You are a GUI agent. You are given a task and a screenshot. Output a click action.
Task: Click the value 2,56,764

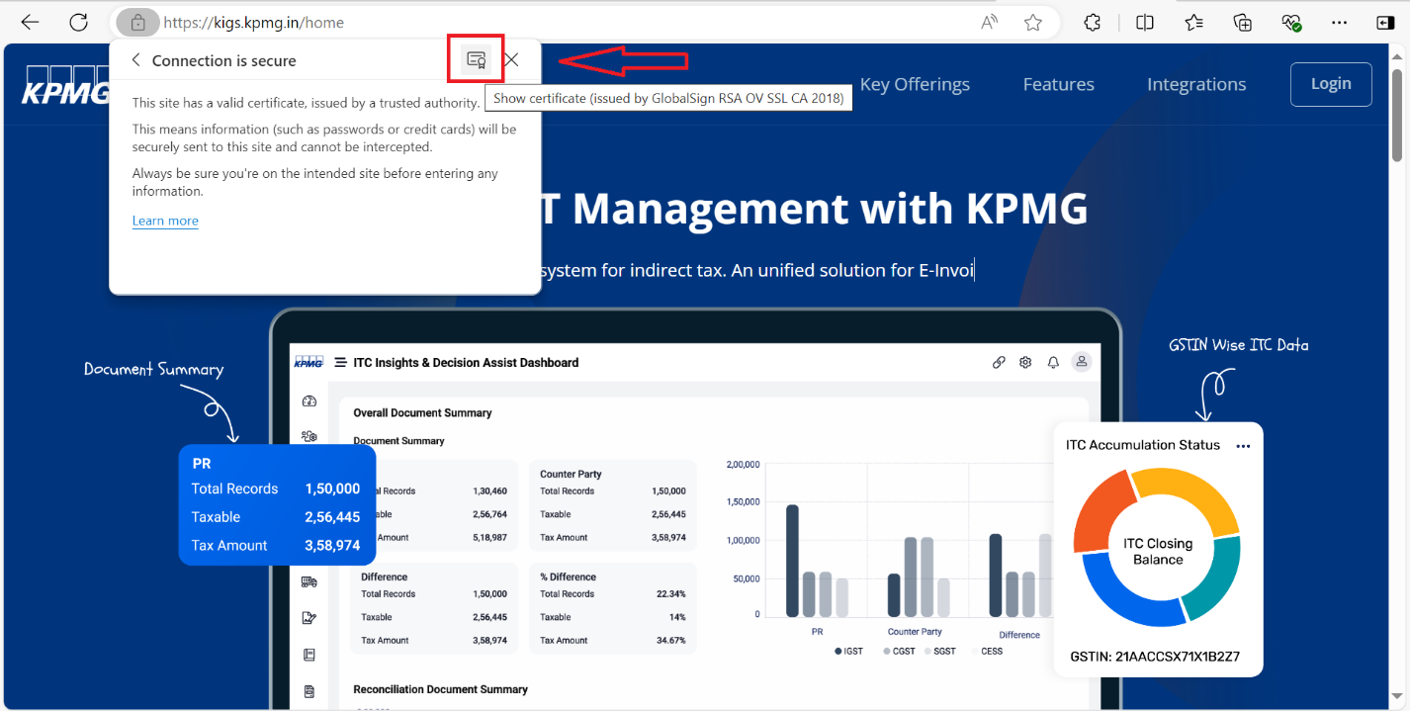(x=489, y=514)
